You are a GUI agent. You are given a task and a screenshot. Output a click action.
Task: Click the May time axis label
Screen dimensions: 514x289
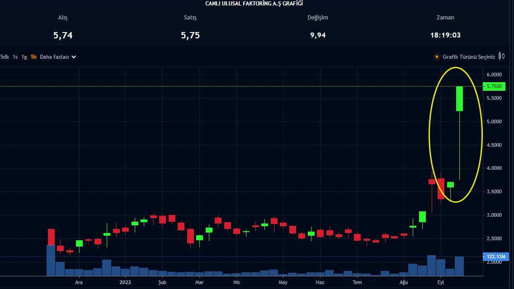click(x=283, y=282)
